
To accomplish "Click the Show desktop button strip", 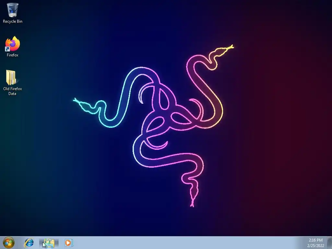I will tap(329, 243).
